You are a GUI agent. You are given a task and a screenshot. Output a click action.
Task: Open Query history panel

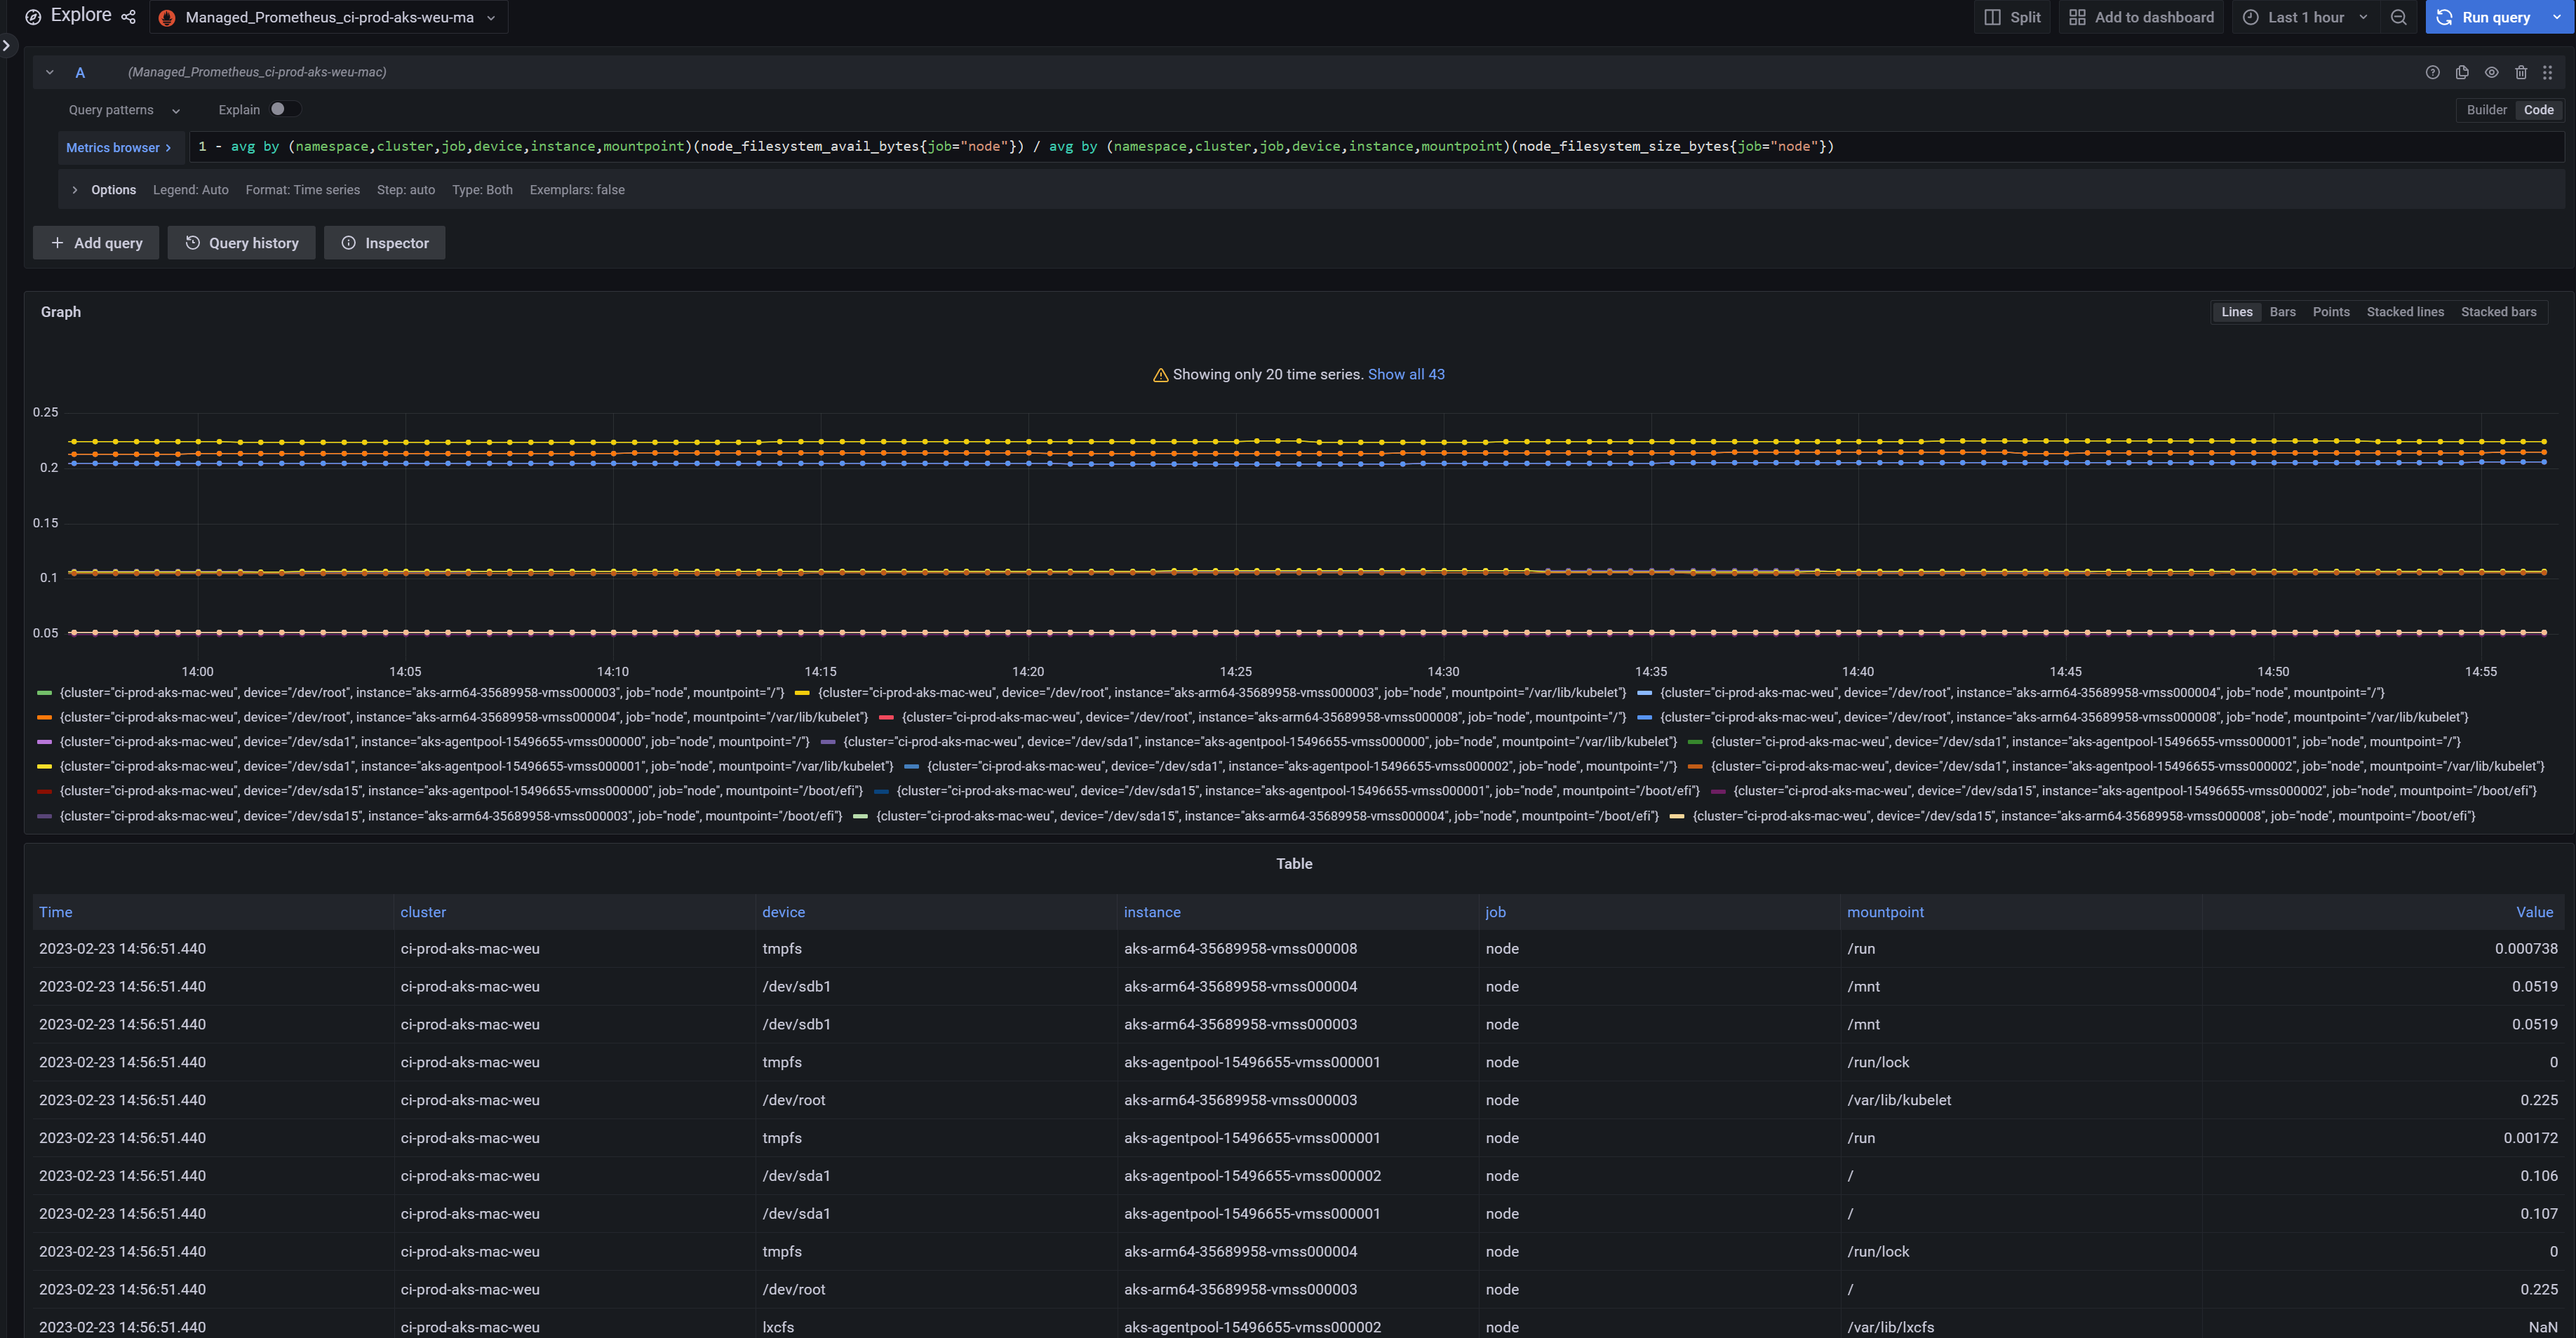241,243
